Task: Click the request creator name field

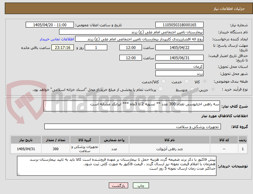Action: (x=139, y=39)
